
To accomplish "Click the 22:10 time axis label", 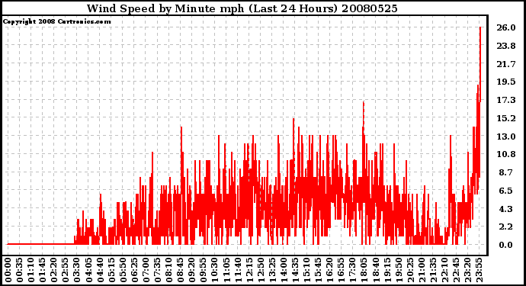I will (445, 270).
